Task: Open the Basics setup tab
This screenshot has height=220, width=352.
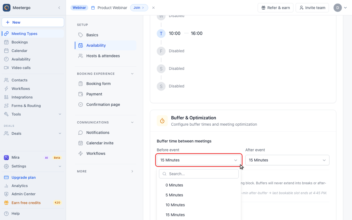Action: point(106,35)
